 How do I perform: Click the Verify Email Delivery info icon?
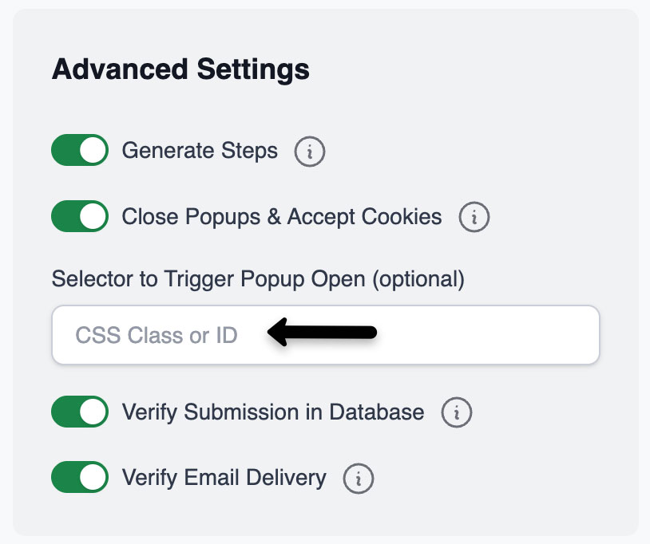tap(359, 479)
